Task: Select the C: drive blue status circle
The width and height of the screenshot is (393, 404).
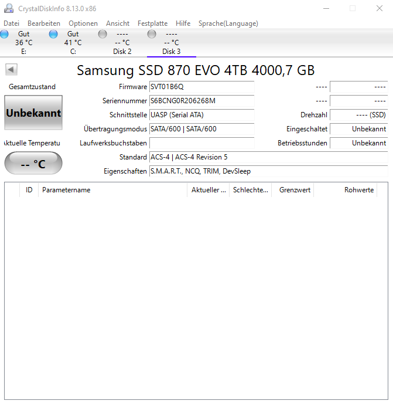Action: (53, 34)
